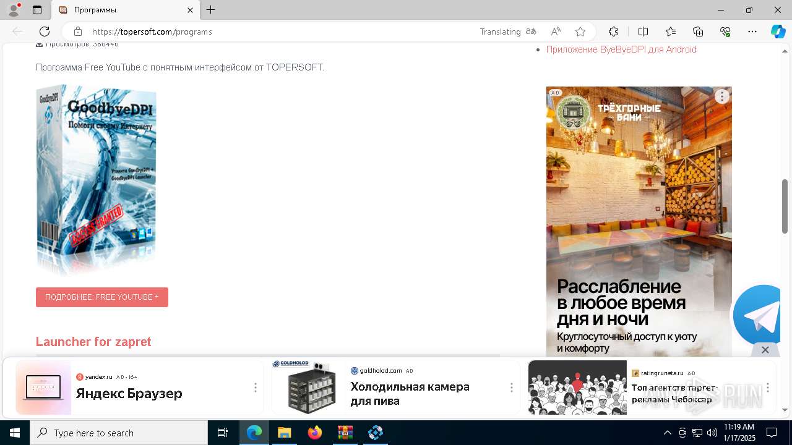Click scrollbar down arrow

click(x=785, y=410)
